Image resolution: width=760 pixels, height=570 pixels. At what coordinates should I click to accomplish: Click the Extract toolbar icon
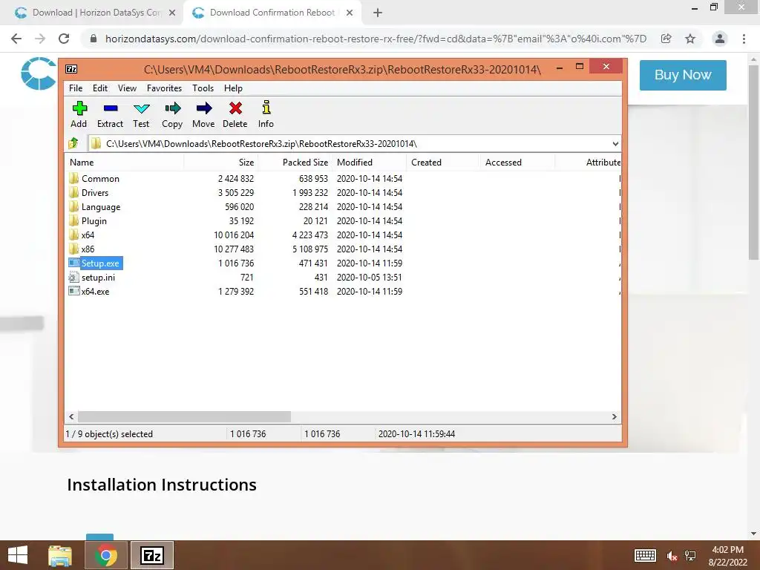tap(111, 108)
